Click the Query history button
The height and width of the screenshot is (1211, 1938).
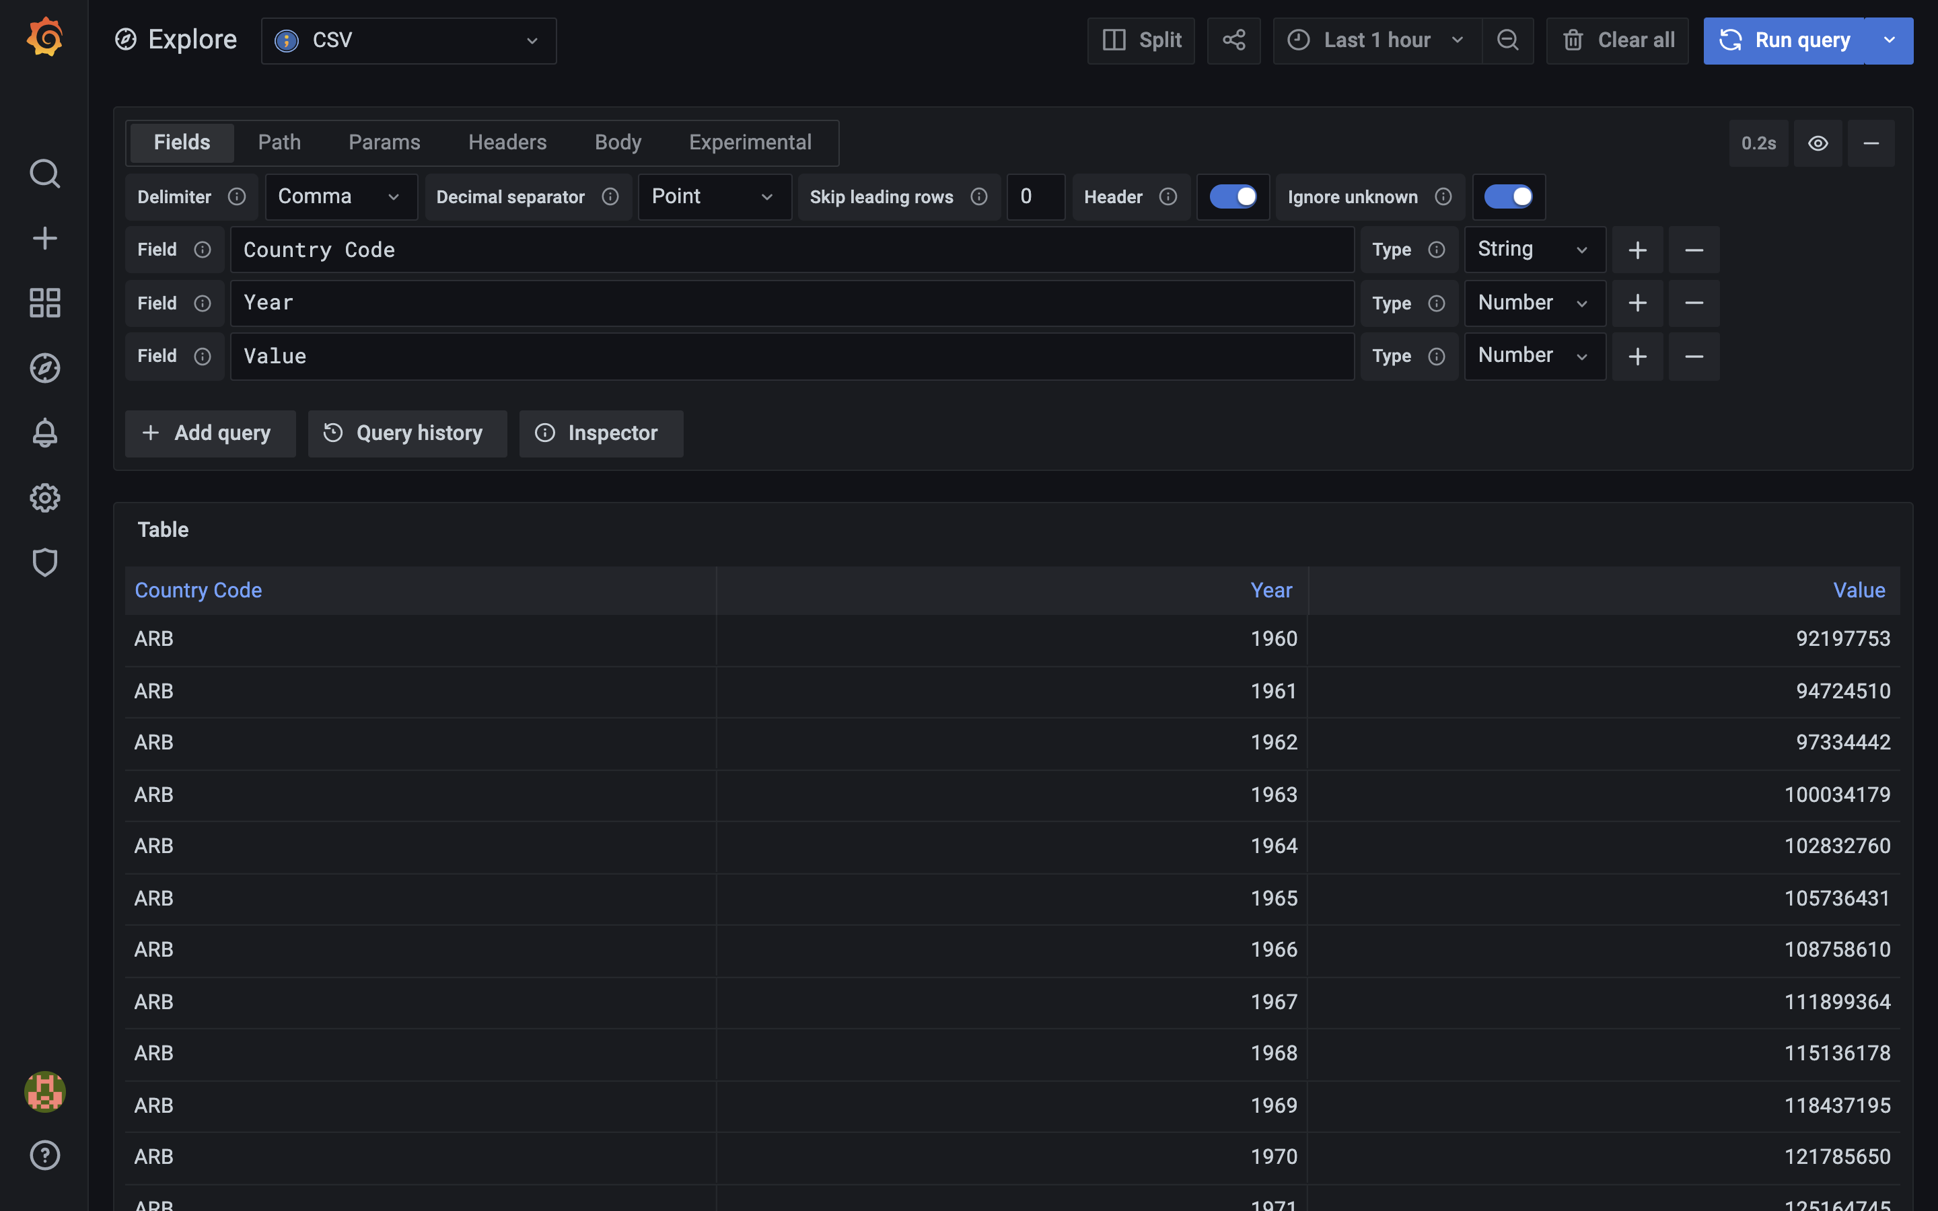407,433
